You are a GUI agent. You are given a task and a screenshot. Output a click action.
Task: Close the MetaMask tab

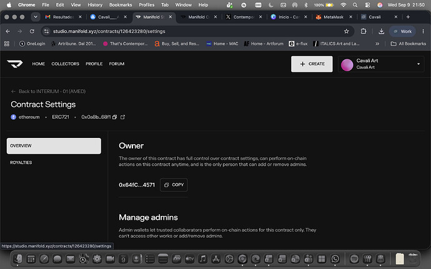point(351,17)
